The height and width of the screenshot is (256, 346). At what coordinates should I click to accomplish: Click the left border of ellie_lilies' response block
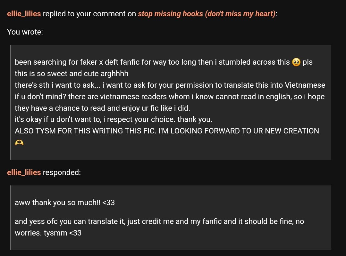10,218
